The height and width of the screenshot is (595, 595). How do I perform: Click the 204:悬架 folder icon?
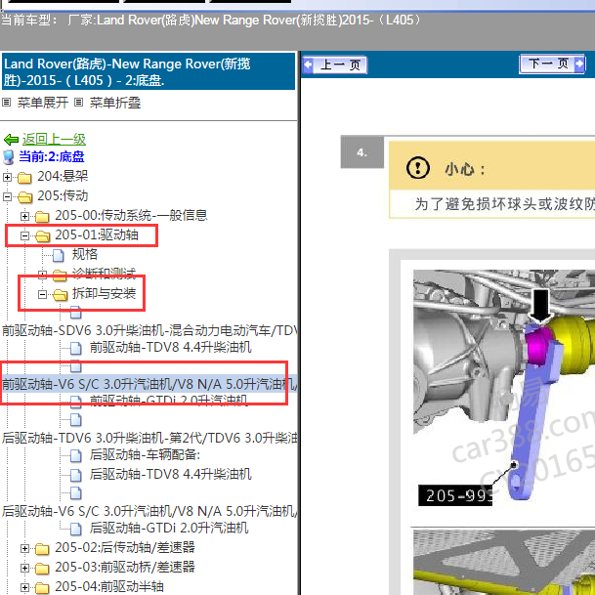[x=24, y=177]
